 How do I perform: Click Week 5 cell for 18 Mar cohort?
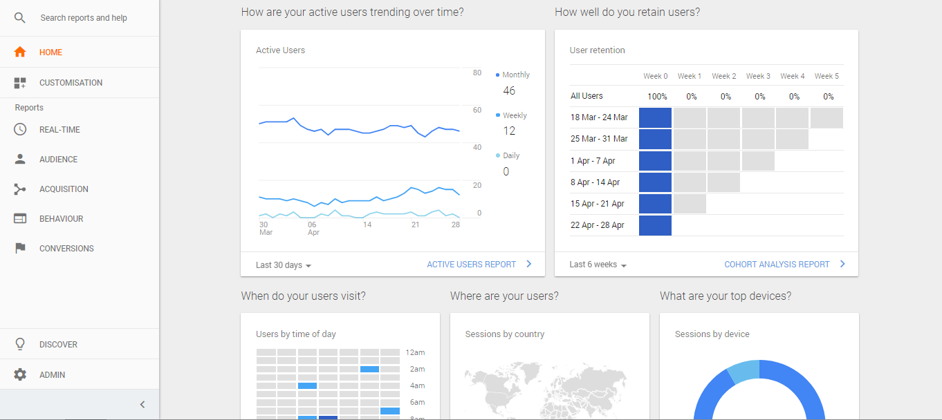(827, 118)
